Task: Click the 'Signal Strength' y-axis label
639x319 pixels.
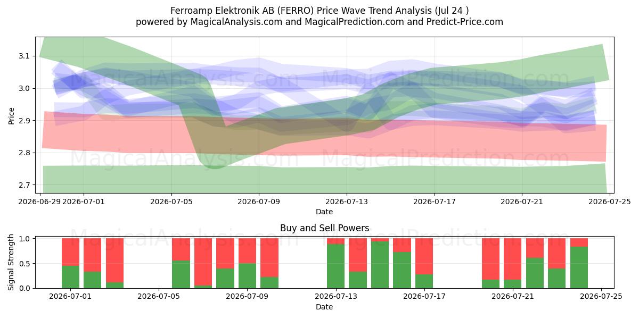Action: (x=12, y=263)
